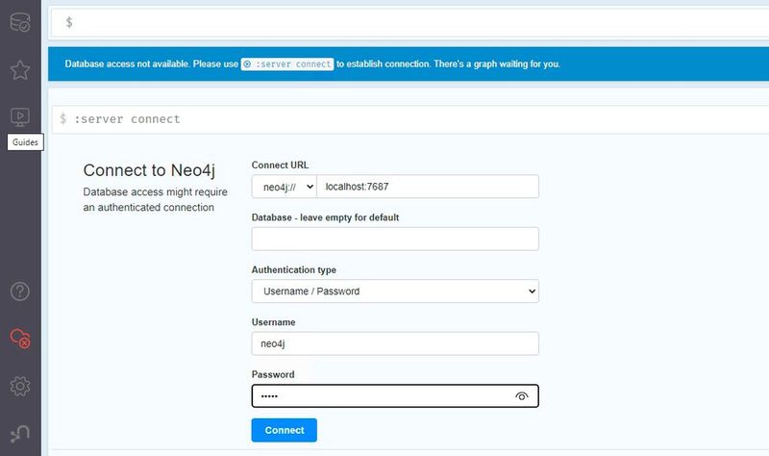
Task: Click the Connect to Neo4j heading
Action: [149, 170]
